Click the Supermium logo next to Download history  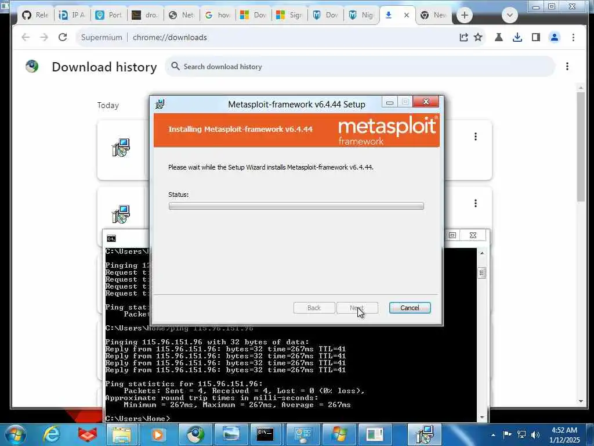pos(32,66)
